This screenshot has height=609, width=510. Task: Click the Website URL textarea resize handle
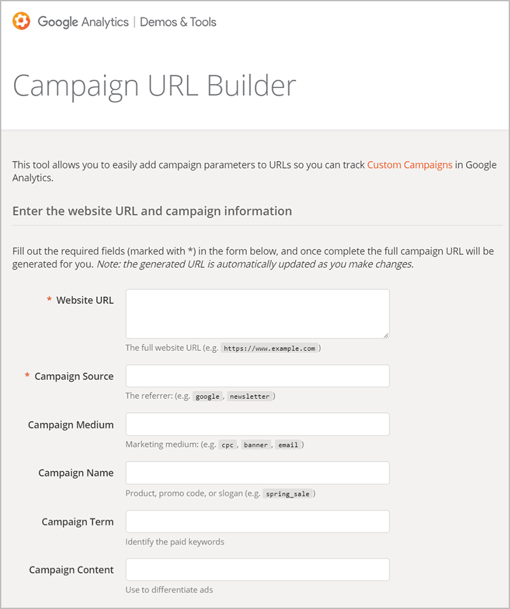(x=386, y=335)
